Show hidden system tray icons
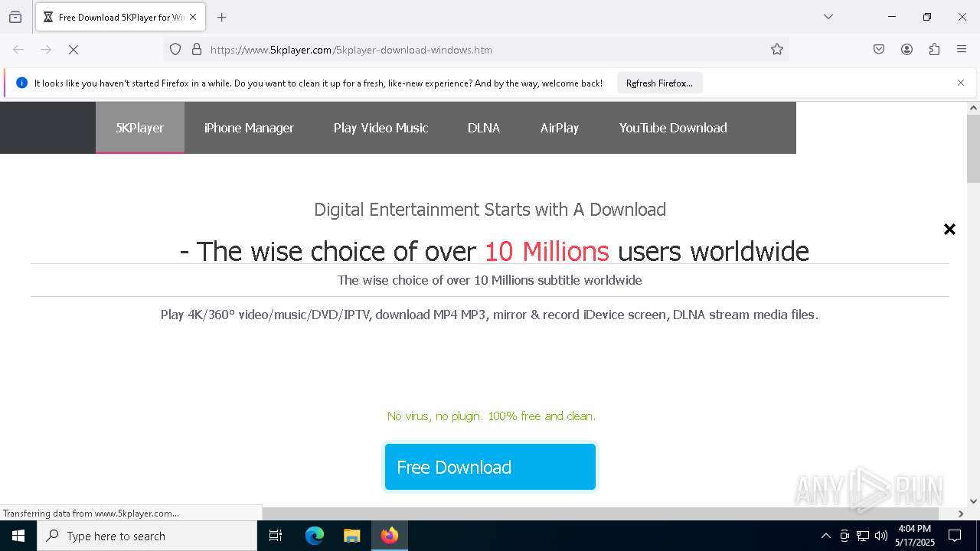Image resolution: width=980 pixels, height=551 pixels. click(825, 536)
